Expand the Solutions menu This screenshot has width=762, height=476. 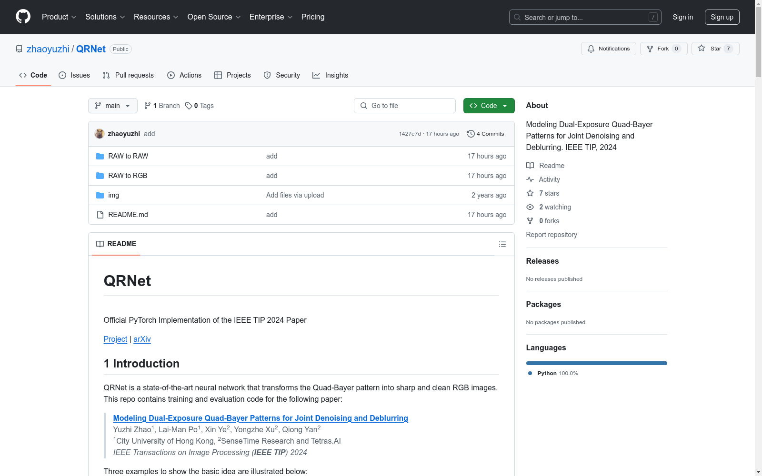click(x=105, y=17)
